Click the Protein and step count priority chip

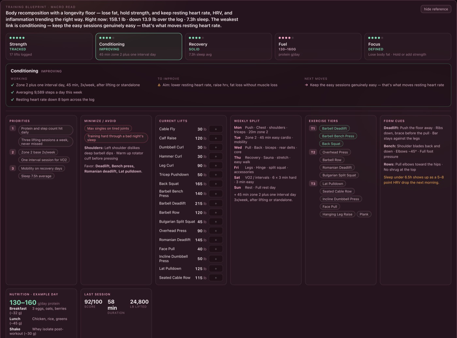click(x=46, y=130)
